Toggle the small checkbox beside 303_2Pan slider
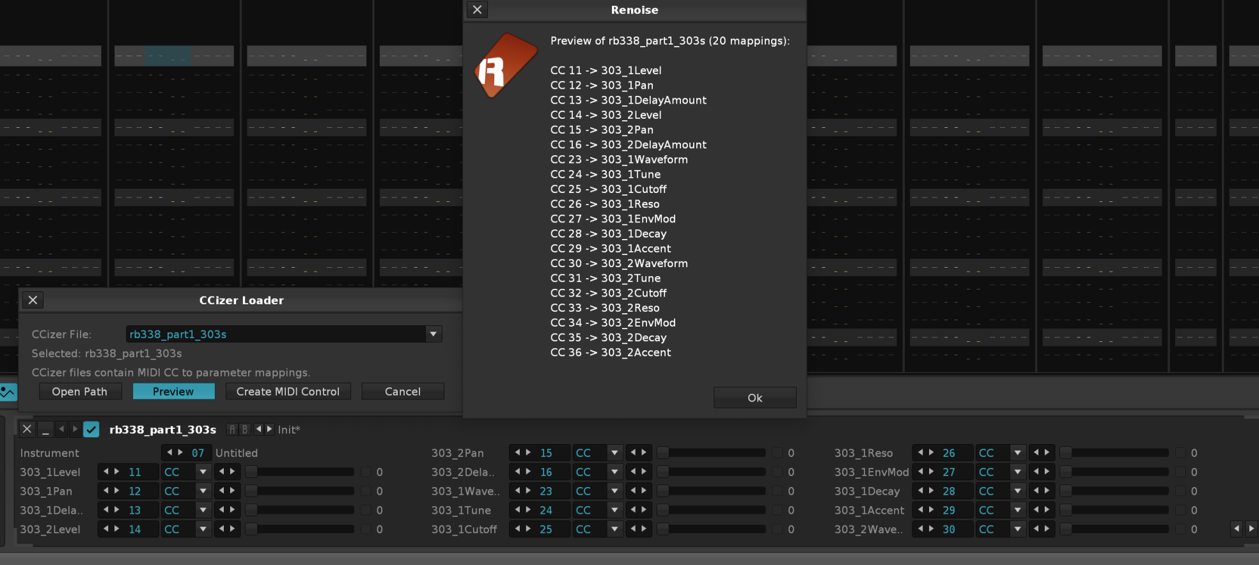1259x565 pixels. pos(778,453)
